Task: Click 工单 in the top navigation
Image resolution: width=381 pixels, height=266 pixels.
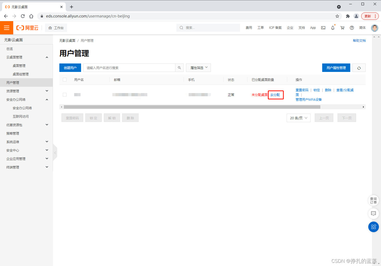Action: click(260, 27)
